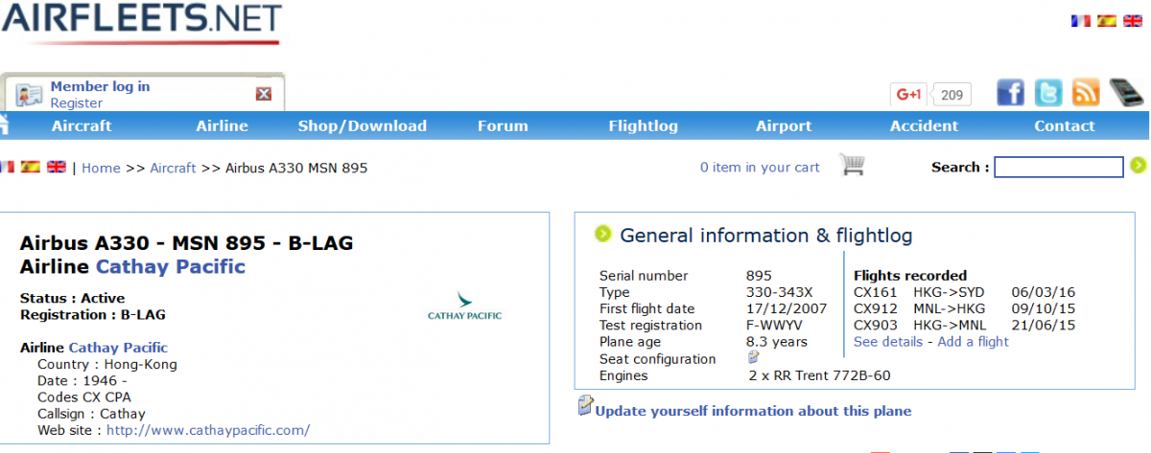Open the orange RSS feed icon
1151x453 pixels.
click(1086, 92)
